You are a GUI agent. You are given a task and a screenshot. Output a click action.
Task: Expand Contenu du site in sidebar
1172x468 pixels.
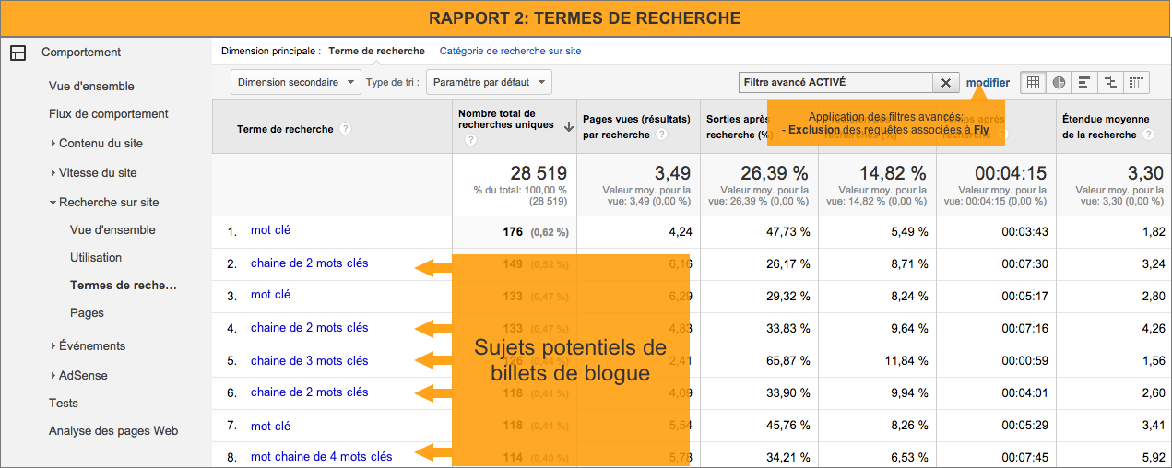53,144
